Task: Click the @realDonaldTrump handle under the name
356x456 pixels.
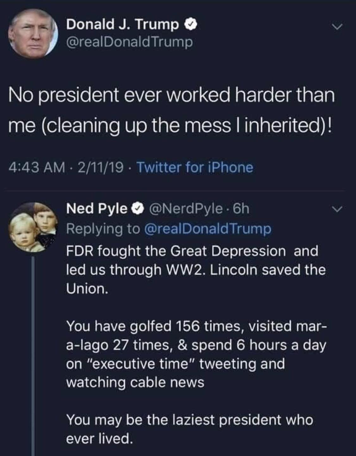Action: pos(129,42)
